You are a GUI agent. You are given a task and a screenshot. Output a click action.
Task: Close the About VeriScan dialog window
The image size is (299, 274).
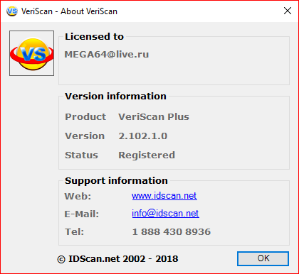pos(288,11)
